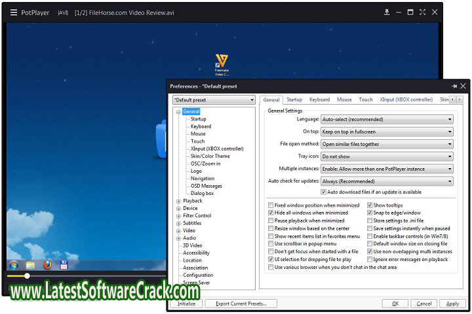Enable Fixed window position when minimized

click(271, 205)
